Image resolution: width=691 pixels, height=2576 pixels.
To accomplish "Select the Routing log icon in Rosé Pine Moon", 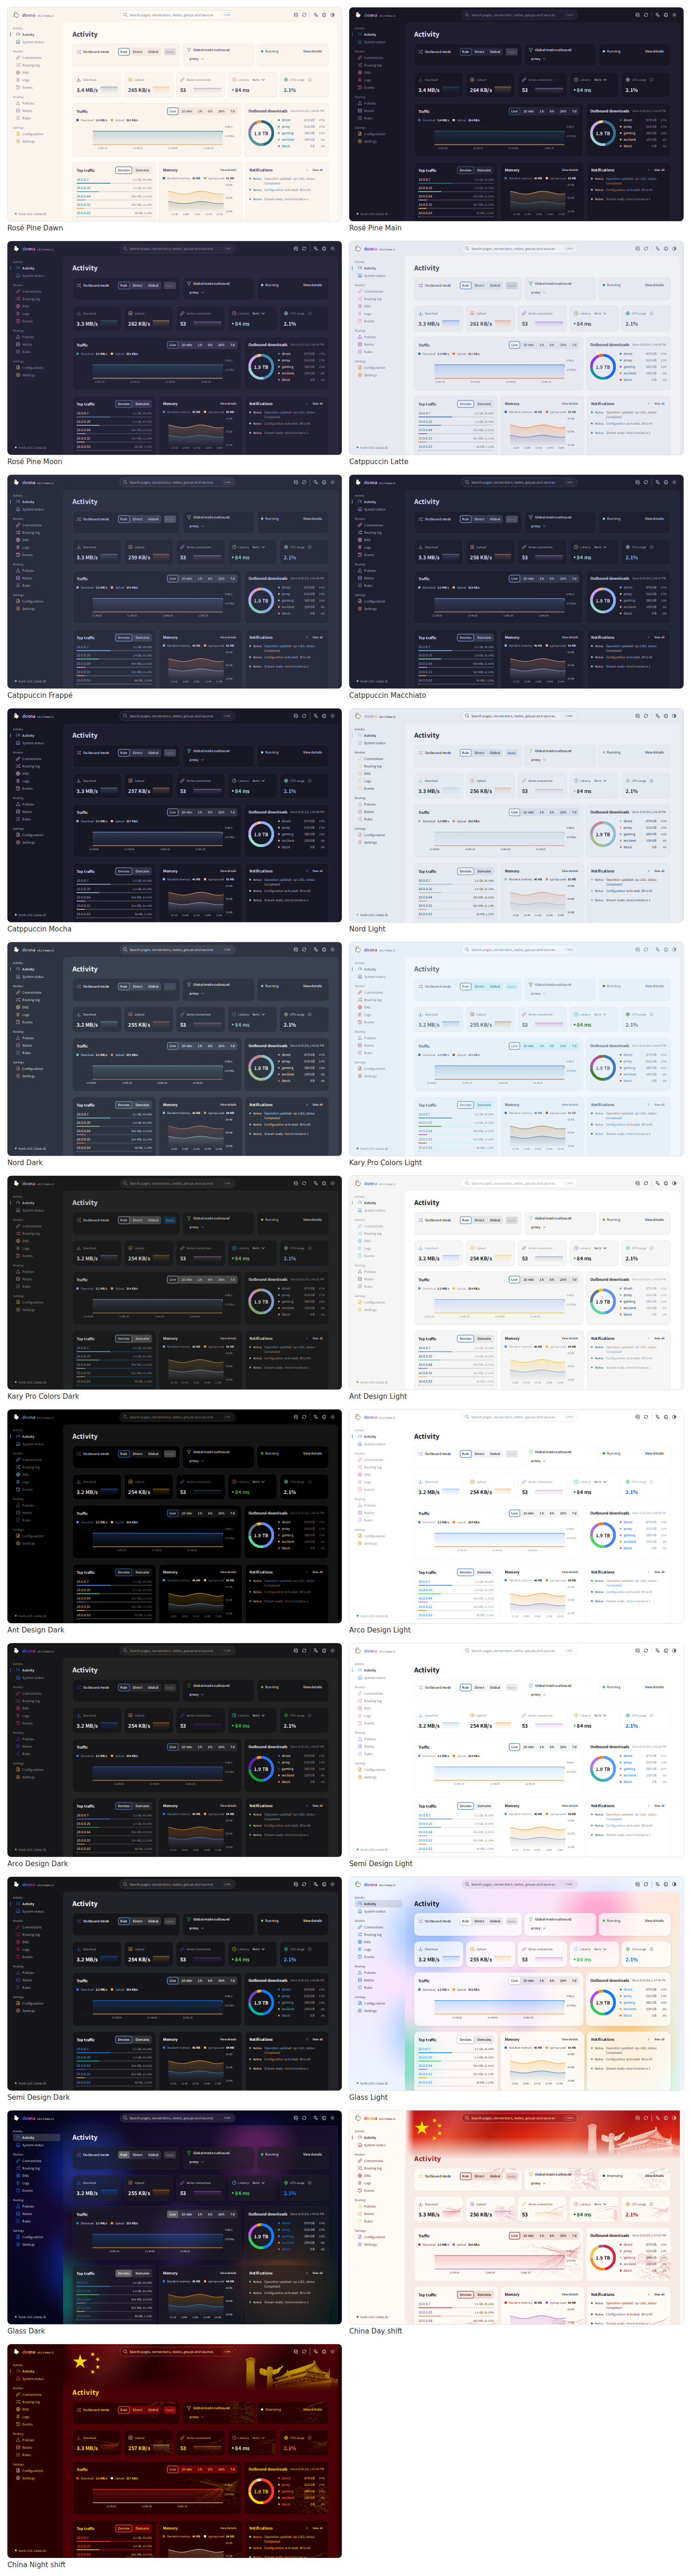I will tap(17, 299).
